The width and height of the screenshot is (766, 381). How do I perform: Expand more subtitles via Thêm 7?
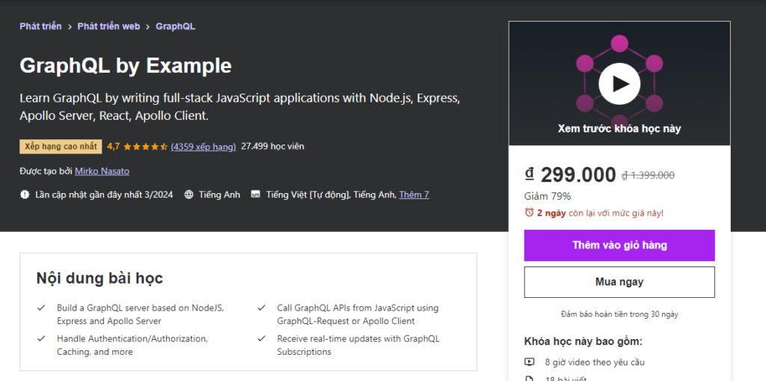414,195
